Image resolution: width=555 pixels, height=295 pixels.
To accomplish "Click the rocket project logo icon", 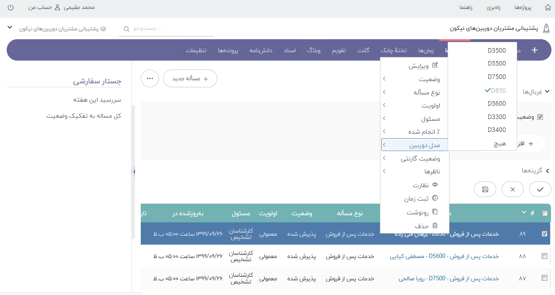I will click(546, 29).
